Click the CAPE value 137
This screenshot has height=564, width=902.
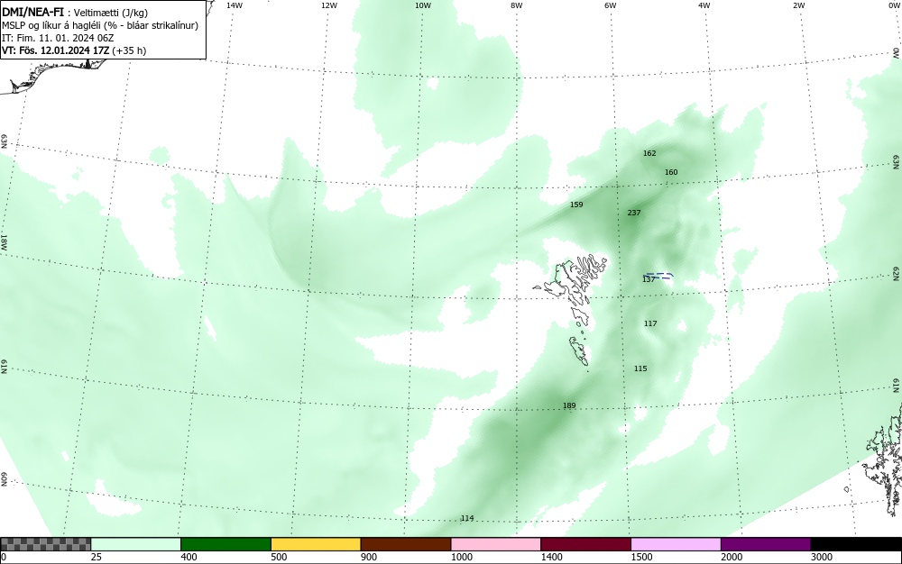649,279
